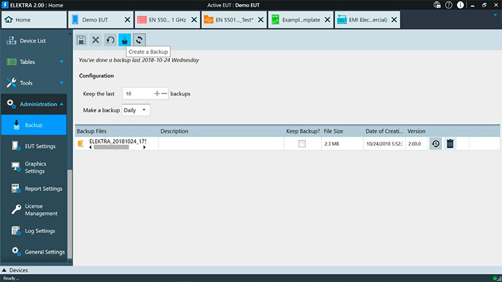
Task: Open the Make a backup Daily dropdown
Action: click(x=136, y=110)
